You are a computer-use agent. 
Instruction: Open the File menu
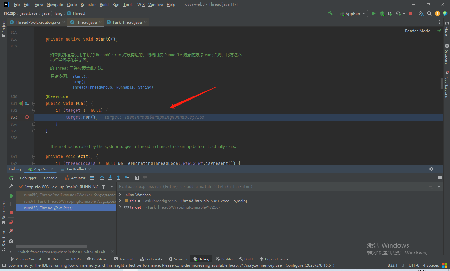click(x=17, y=4)
